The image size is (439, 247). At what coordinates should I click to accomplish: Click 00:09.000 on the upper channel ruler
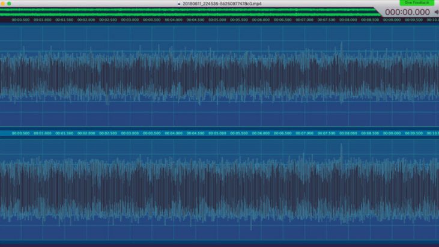point(392,20)
